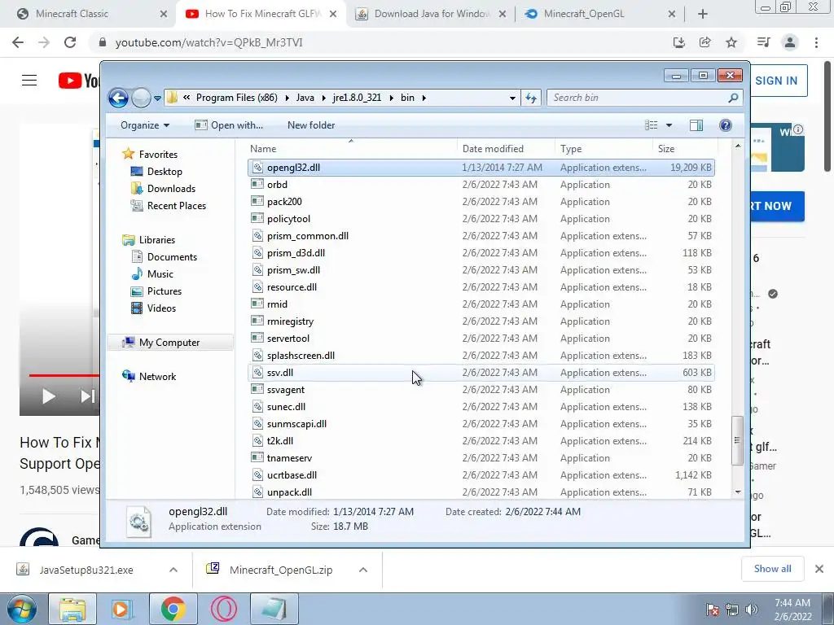Open the Organize dropdown menu

tap(145, 125)
